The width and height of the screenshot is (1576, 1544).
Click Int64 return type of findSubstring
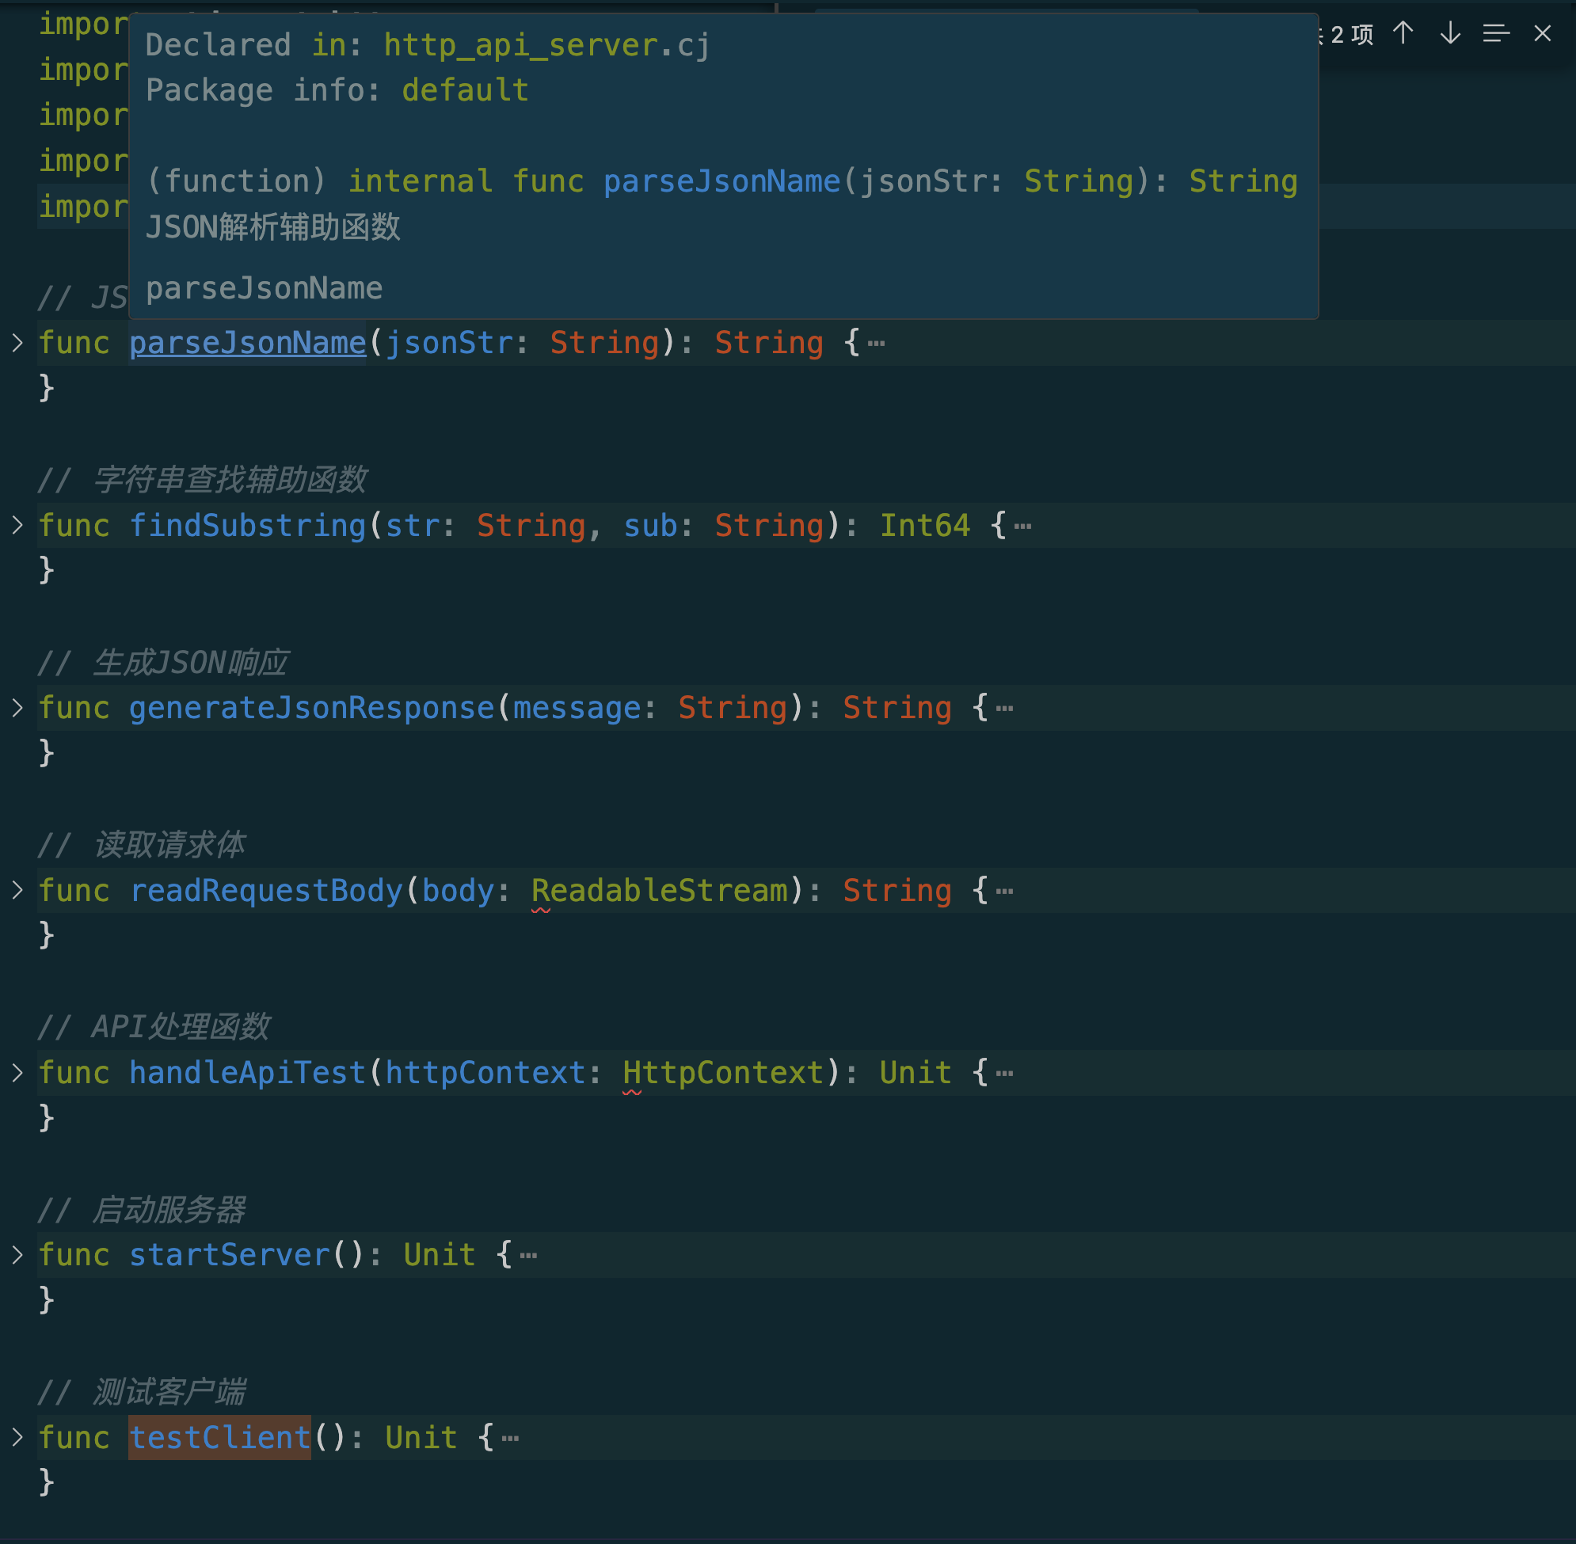tap(925, 526)
